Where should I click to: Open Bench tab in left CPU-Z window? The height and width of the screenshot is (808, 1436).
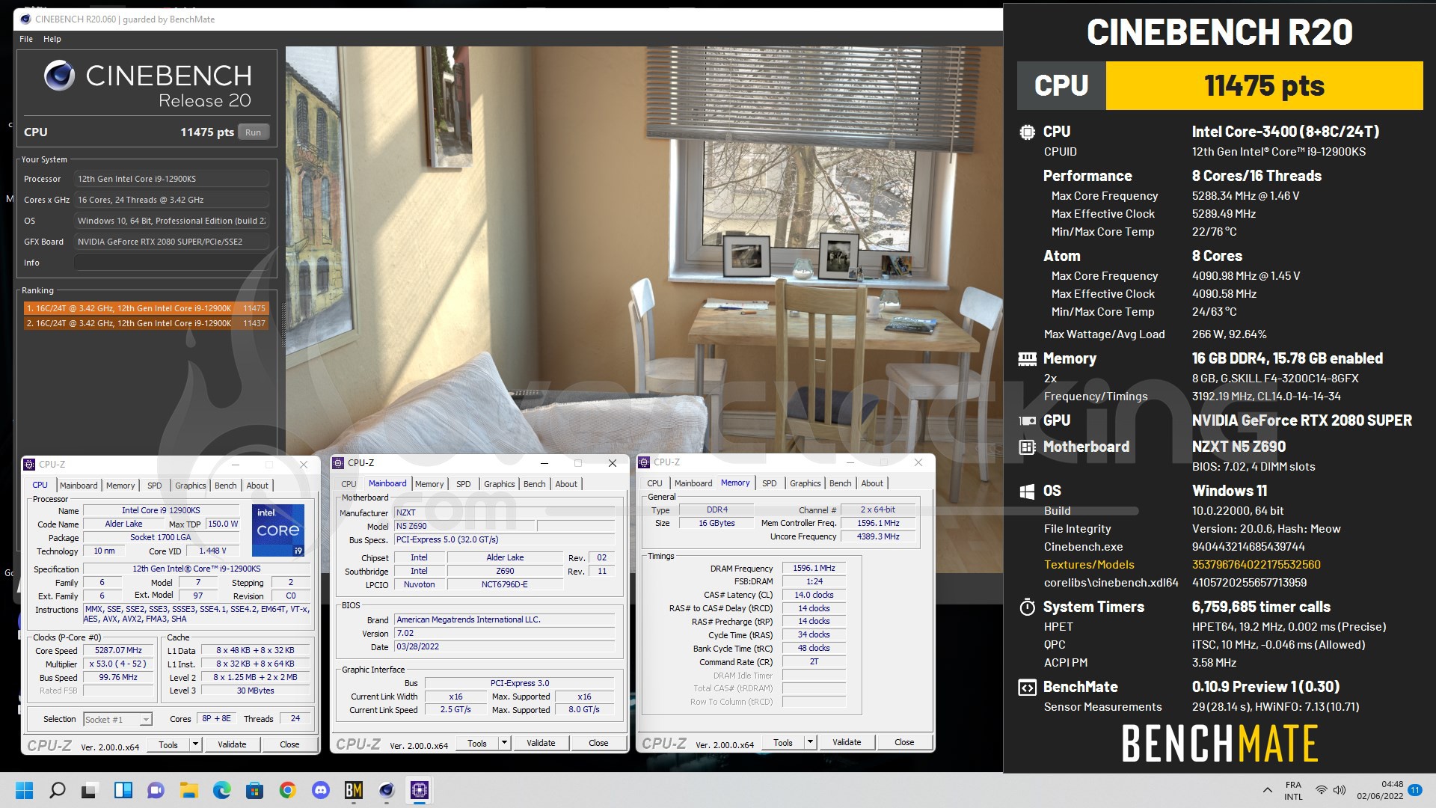click(226, 486)
